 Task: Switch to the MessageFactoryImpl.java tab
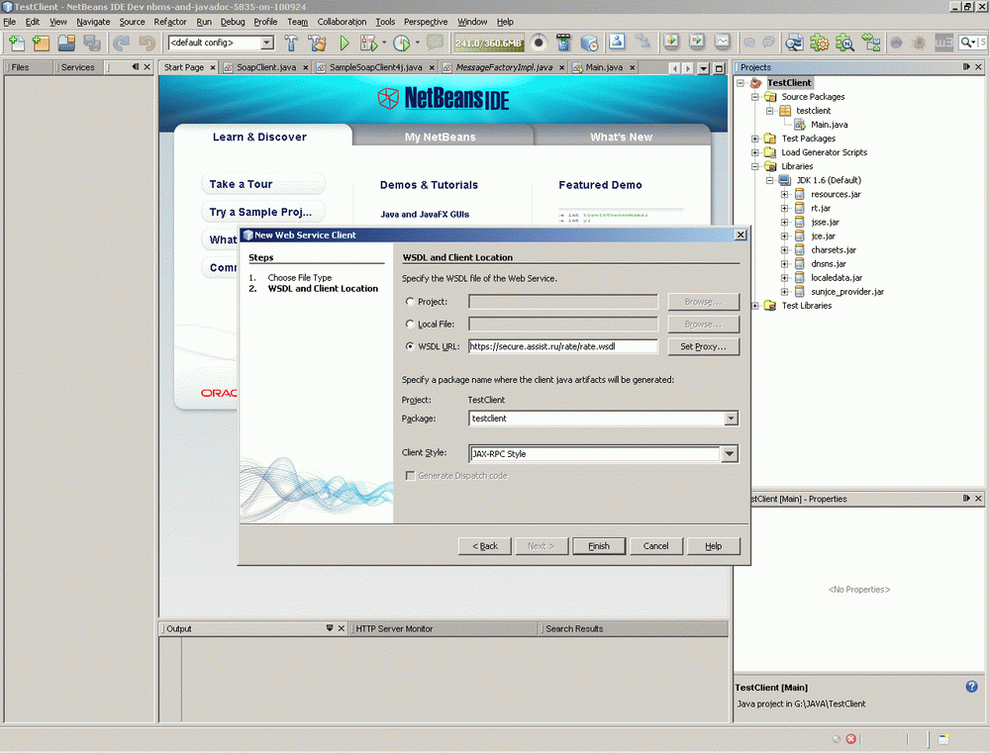click(504, 67)
